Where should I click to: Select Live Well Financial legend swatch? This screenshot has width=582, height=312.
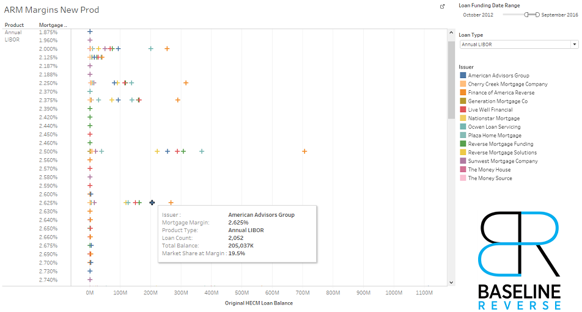click(463, 109)
